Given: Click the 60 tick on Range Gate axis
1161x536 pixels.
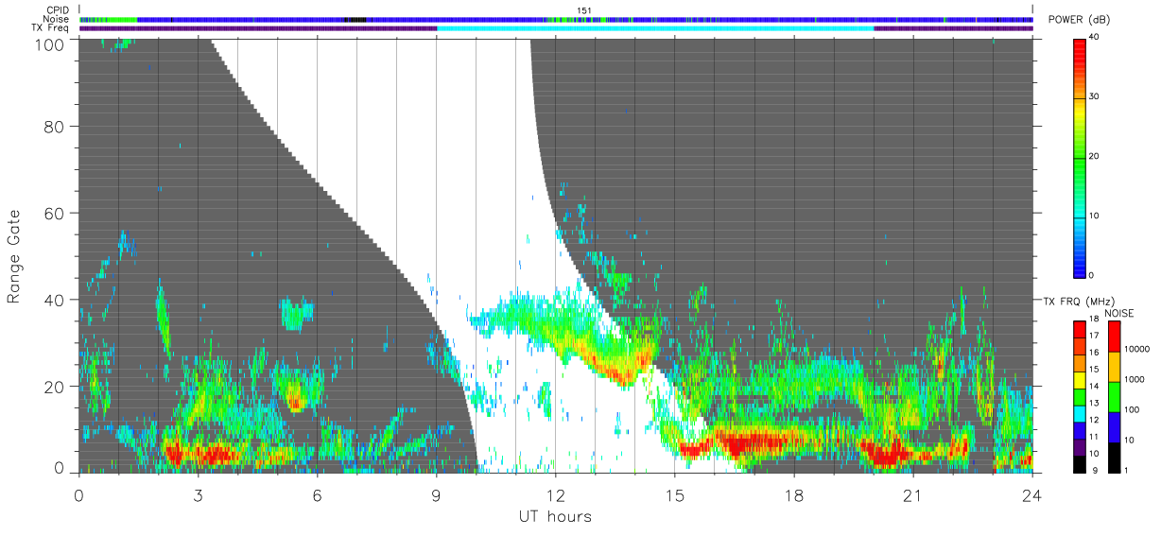Looking at the screenshot, I should point(55,214).
